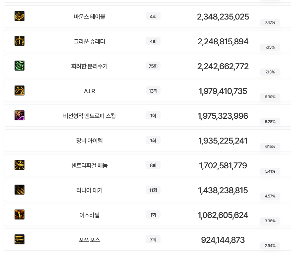The image size is (291, 255).
Task: Click the A.I.R skill icon
Action: coord(20,91)
